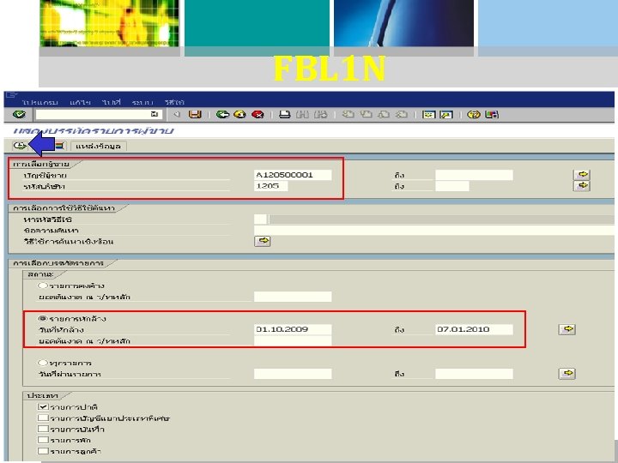Click the Next Page icon
The image size is (618, 463).
point(384,115)
